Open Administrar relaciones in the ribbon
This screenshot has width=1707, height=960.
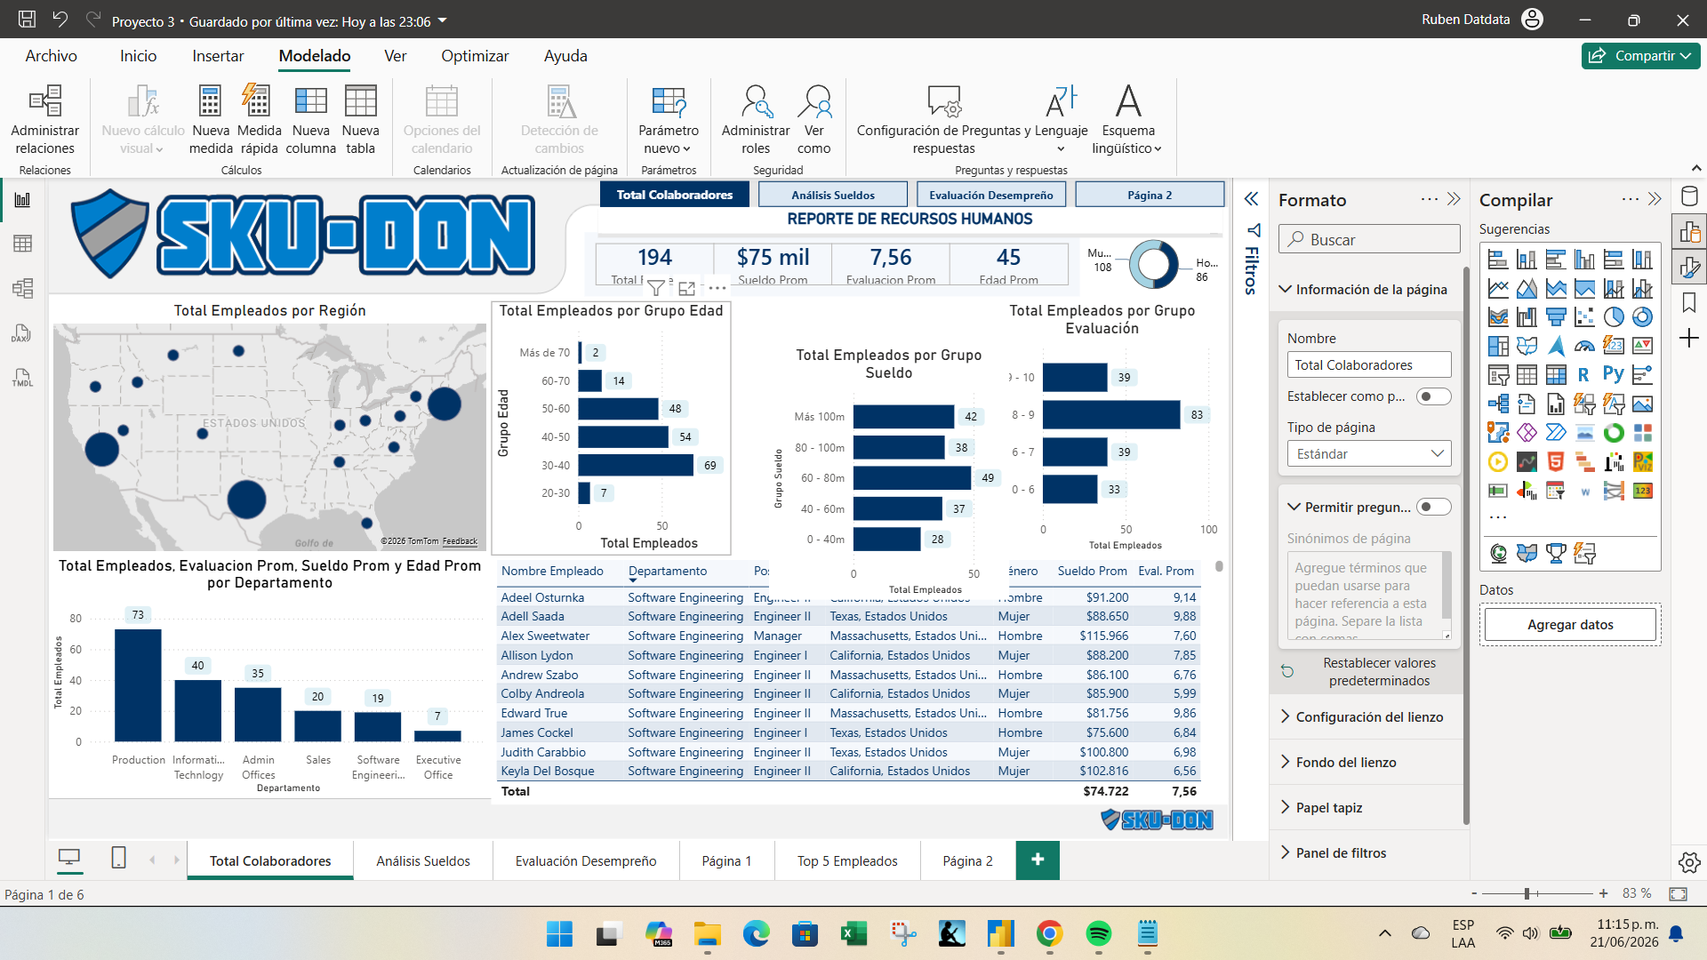click(x=44, y=119)
